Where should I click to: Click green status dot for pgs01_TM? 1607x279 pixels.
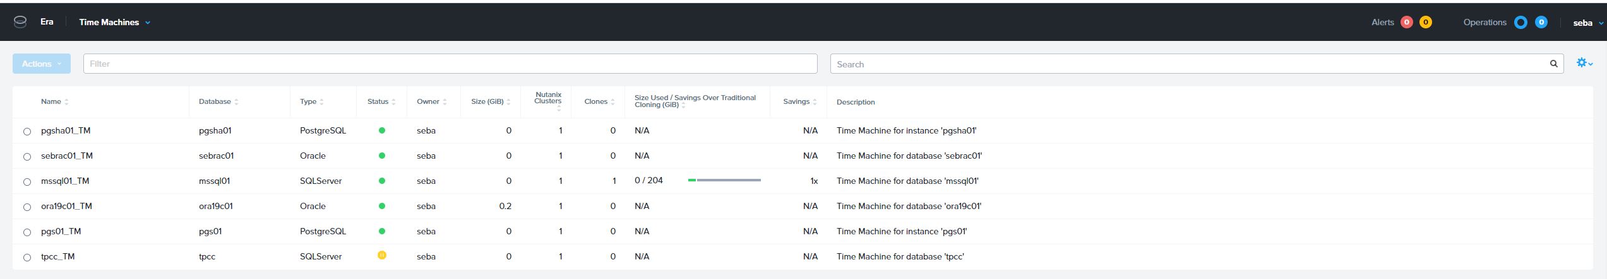pos(382,231)
